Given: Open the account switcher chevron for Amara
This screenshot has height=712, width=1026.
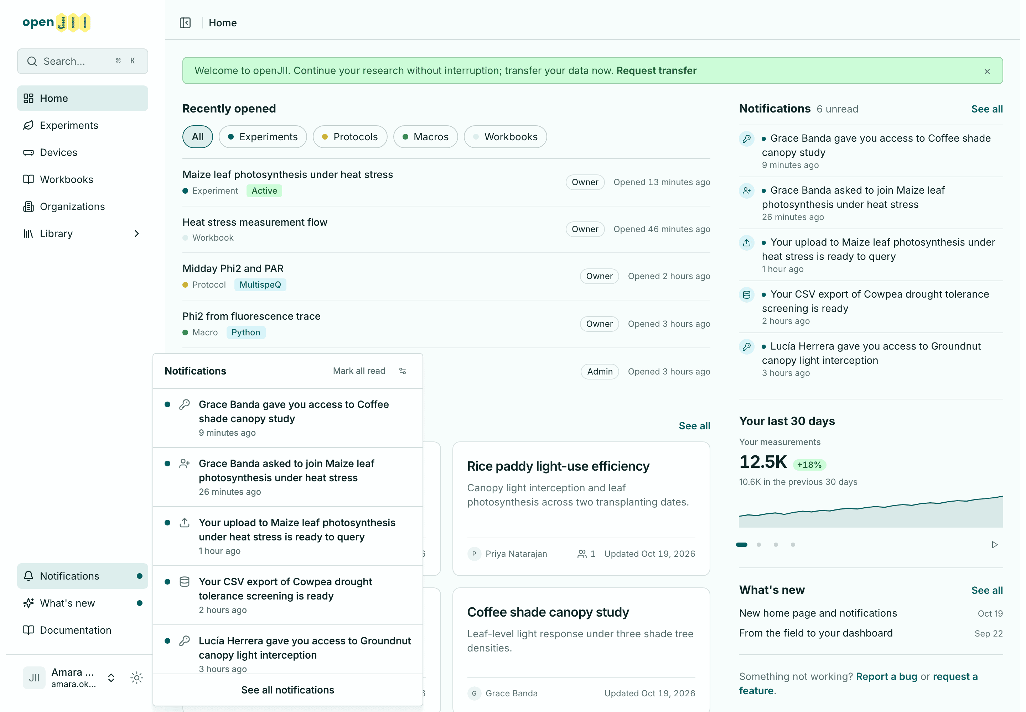Looking at the screenshot, I should click(x=111, y=678).
